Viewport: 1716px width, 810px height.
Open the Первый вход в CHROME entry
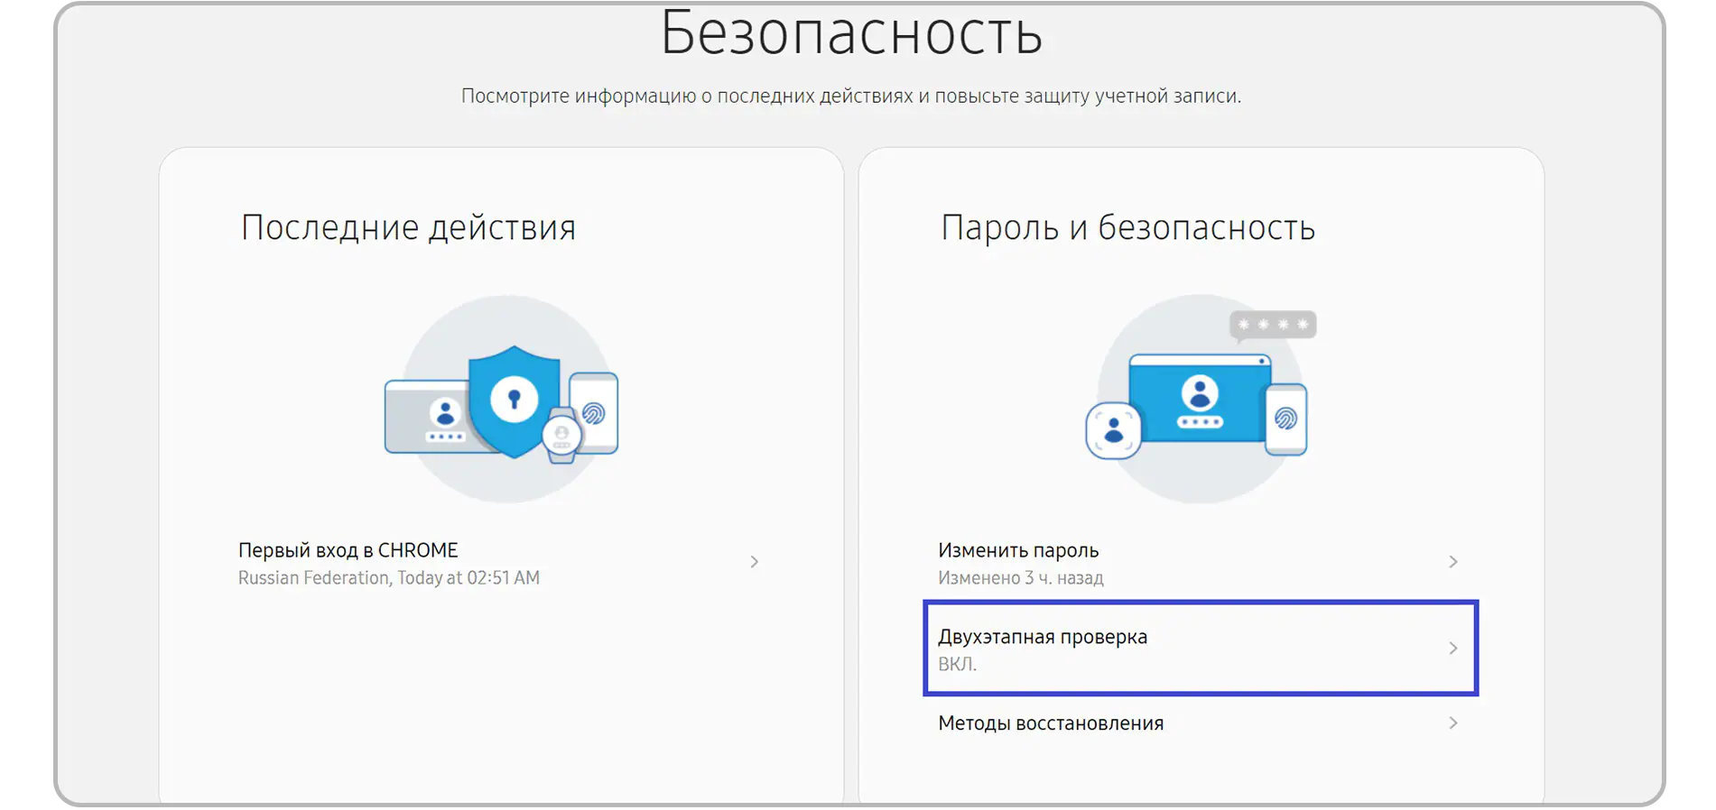tap(348, 550)
